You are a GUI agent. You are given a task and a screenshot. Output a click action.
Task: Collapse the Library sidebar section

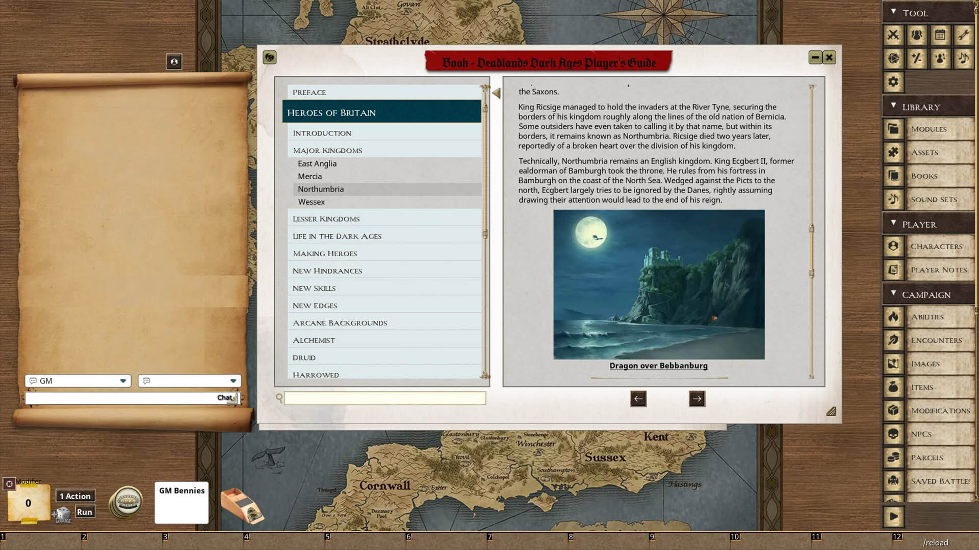click(893, 106)
